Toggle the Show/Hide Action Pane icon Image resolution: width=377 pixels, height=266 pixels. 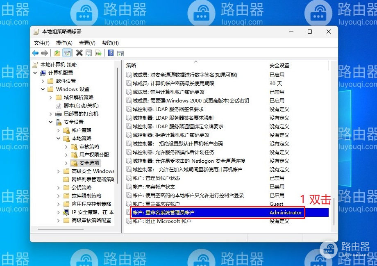(x=120, y=53)
